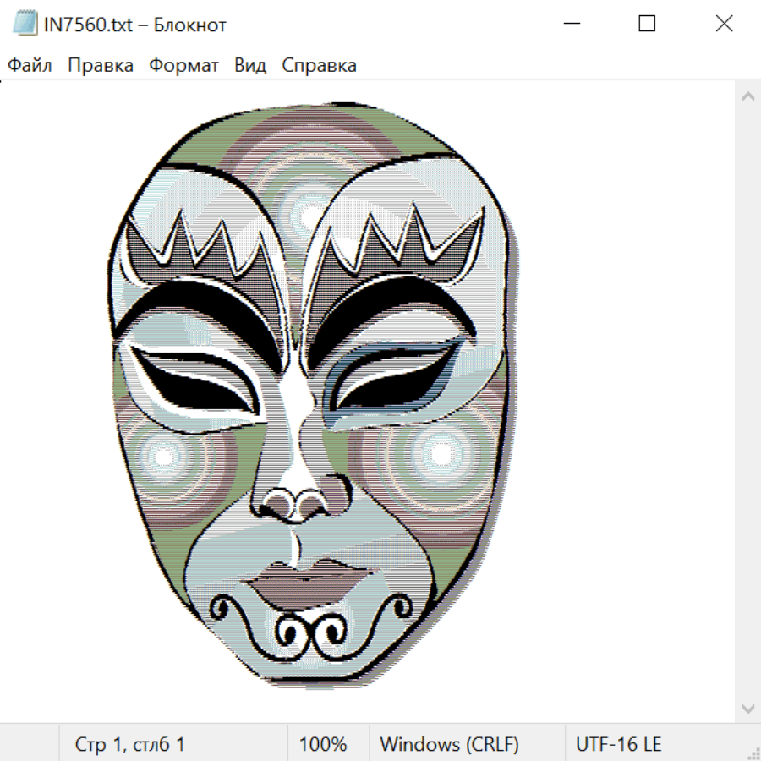Open the Файл menu
This screenshot has width=761, height=761.
30,65
